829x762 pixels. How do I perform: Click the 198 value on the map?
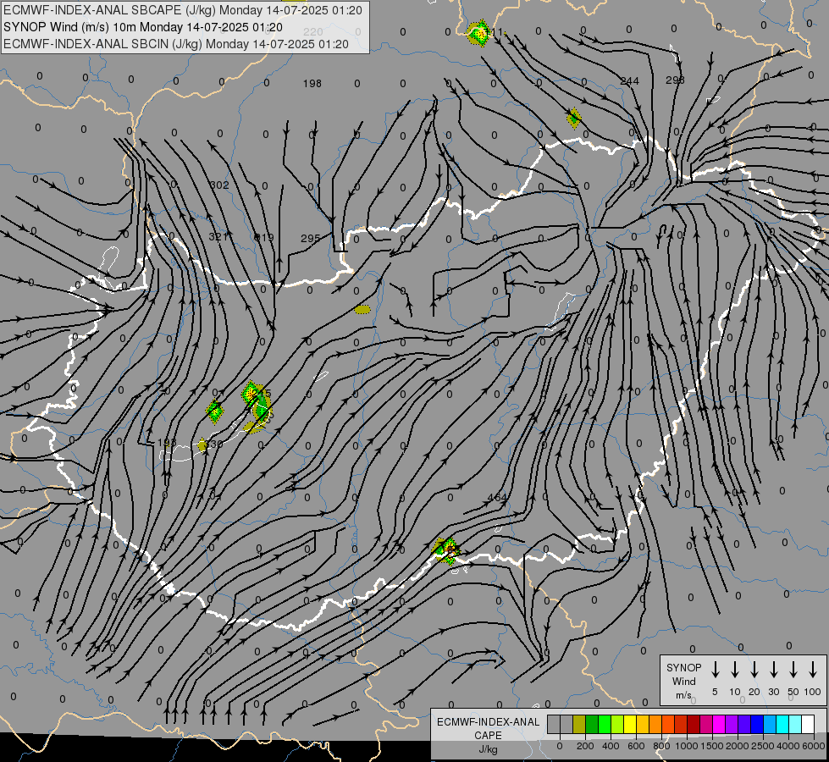tap(312, 84)
